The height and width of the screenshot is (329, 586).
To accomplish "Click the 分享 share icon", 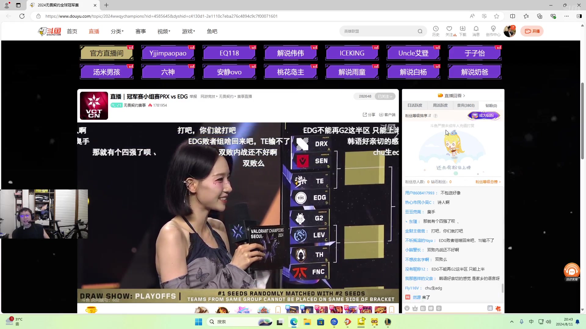I will (369, 115).
